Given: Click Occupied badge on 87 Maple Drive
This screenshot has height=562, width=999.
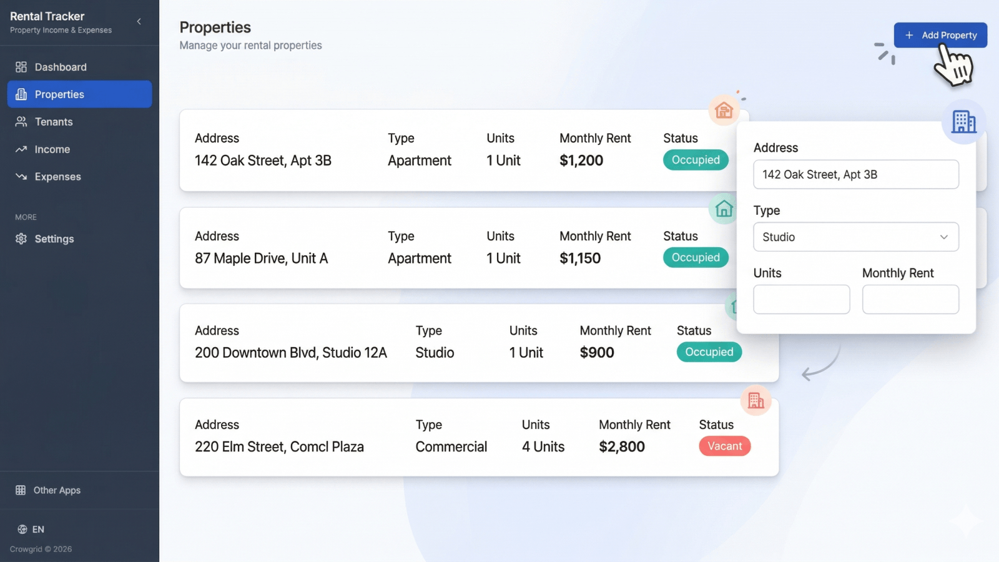Looking at the screenshot, I should click(x=696, y=257).
